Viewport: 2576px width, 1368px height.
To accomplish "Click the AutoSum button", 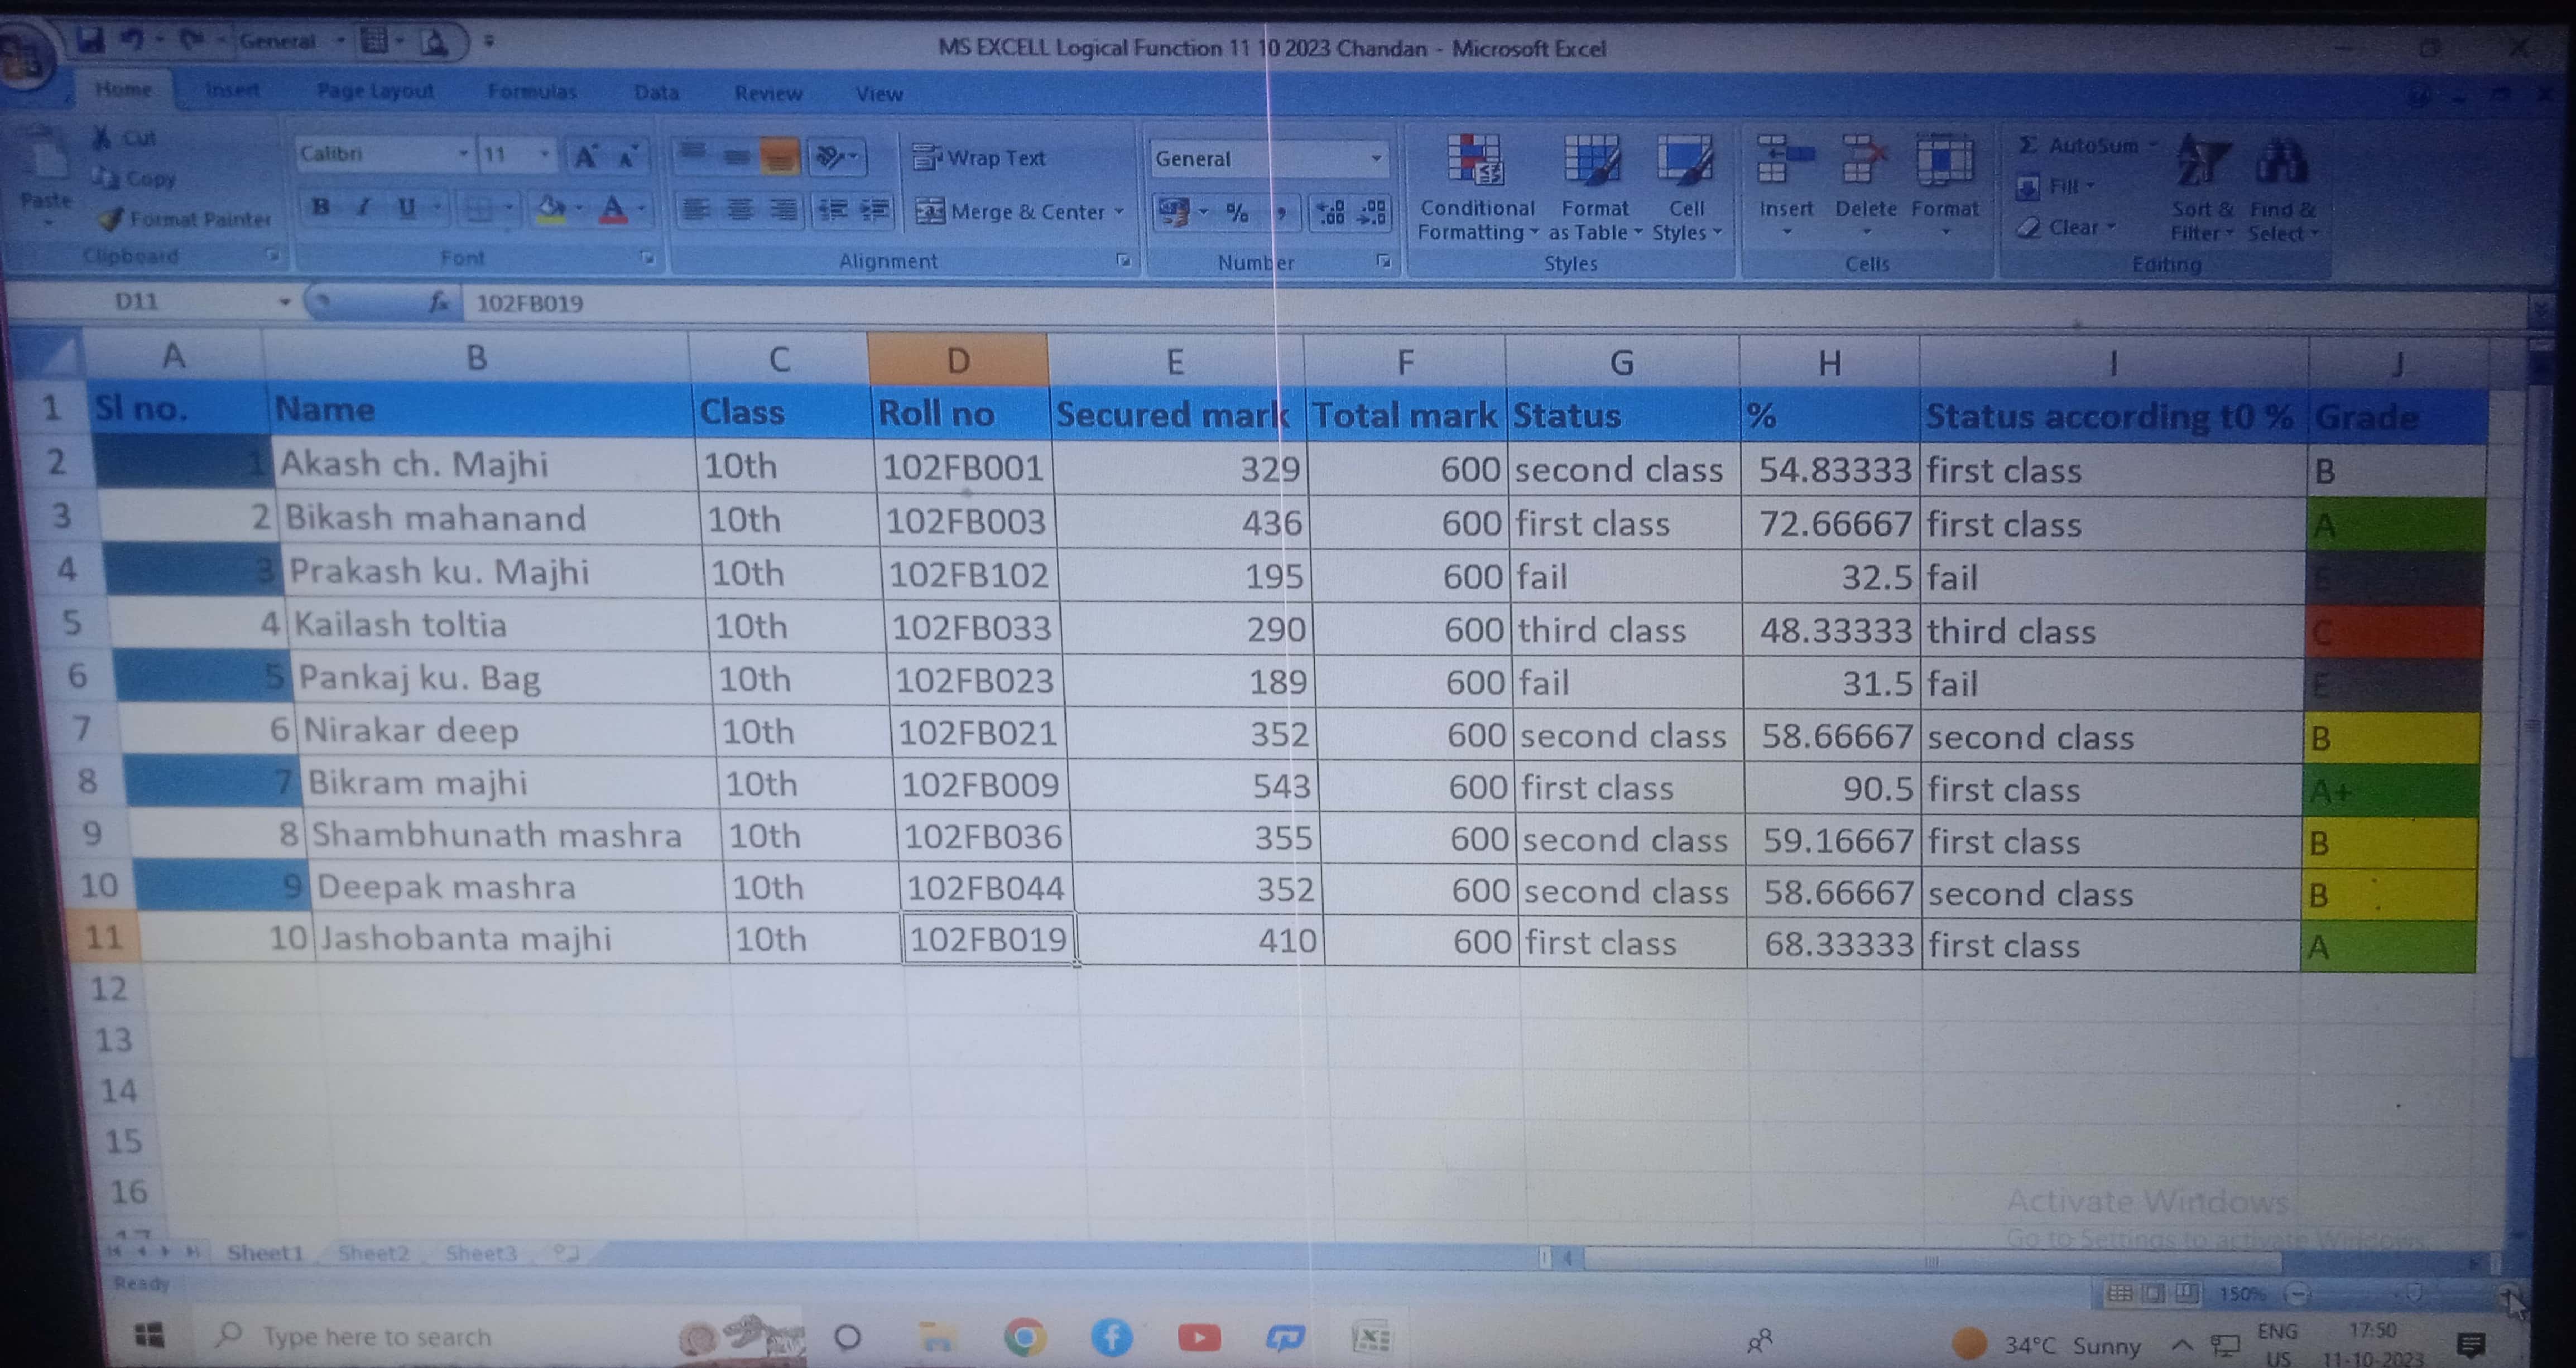I will 2080,146.
